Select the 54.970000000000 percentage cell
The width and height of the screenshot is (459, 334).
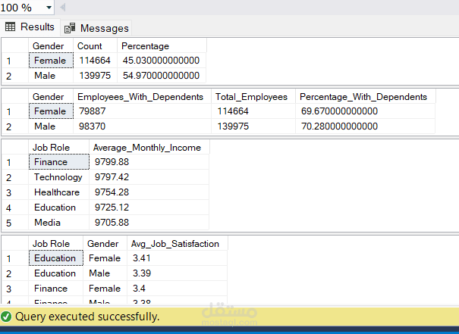pos(162,76)
